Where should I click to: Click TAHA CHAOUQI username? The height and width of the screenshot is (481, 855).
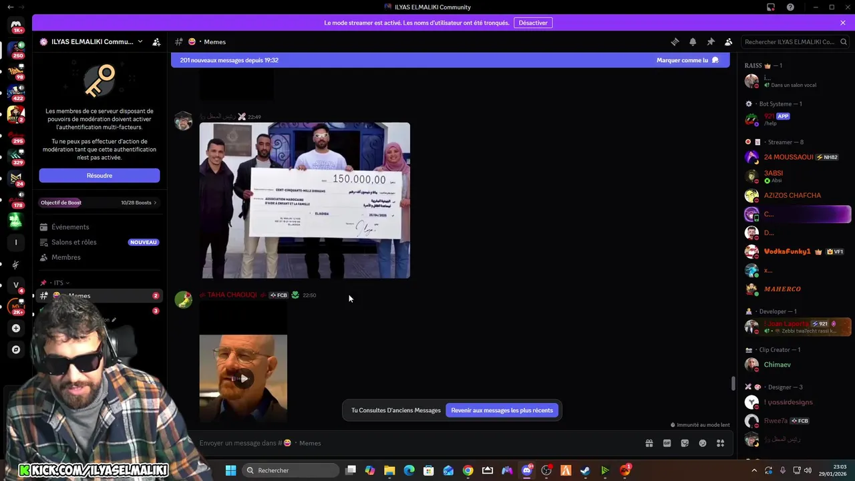coord(232,295)
